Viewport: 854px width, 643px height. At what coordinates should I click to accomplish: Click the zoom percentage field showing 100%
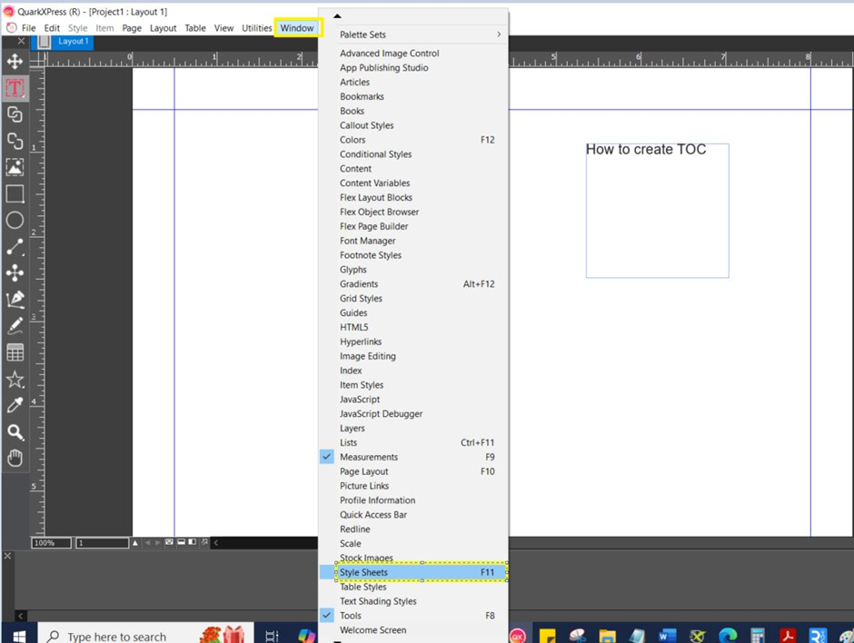50,542
